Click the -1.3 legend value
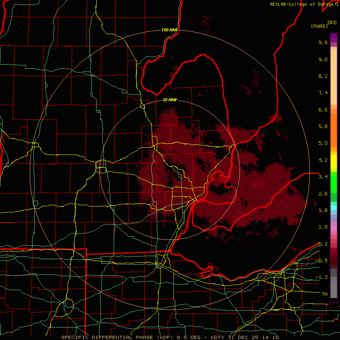340x340 pixels. (321, 277)
